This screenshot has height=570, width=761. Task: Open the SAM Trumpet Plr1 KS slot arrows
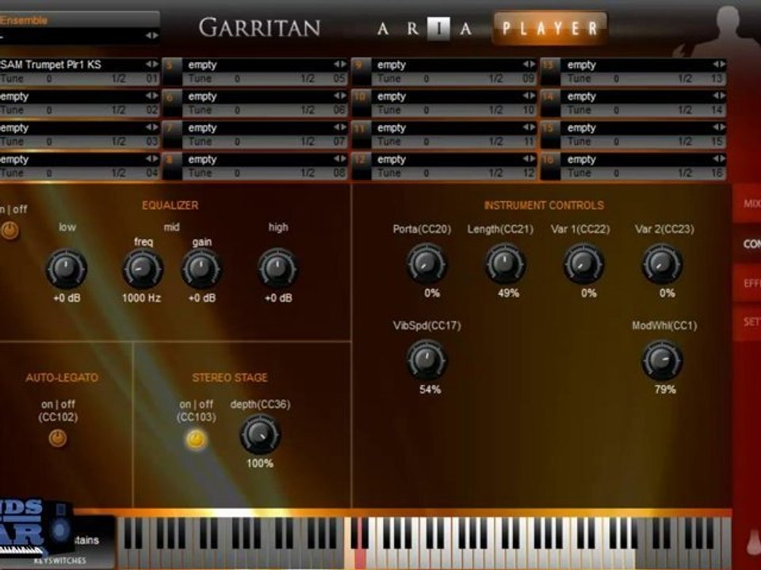click(152, 64)
